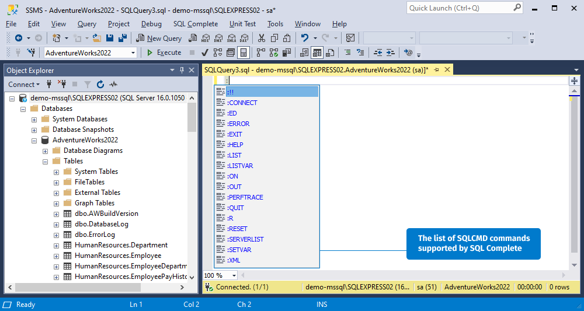The height and width of the screenshot is (311, 584).
Task: Open the AdventureWorks2022 database dropdown
Action: click(x=133, y=53)
